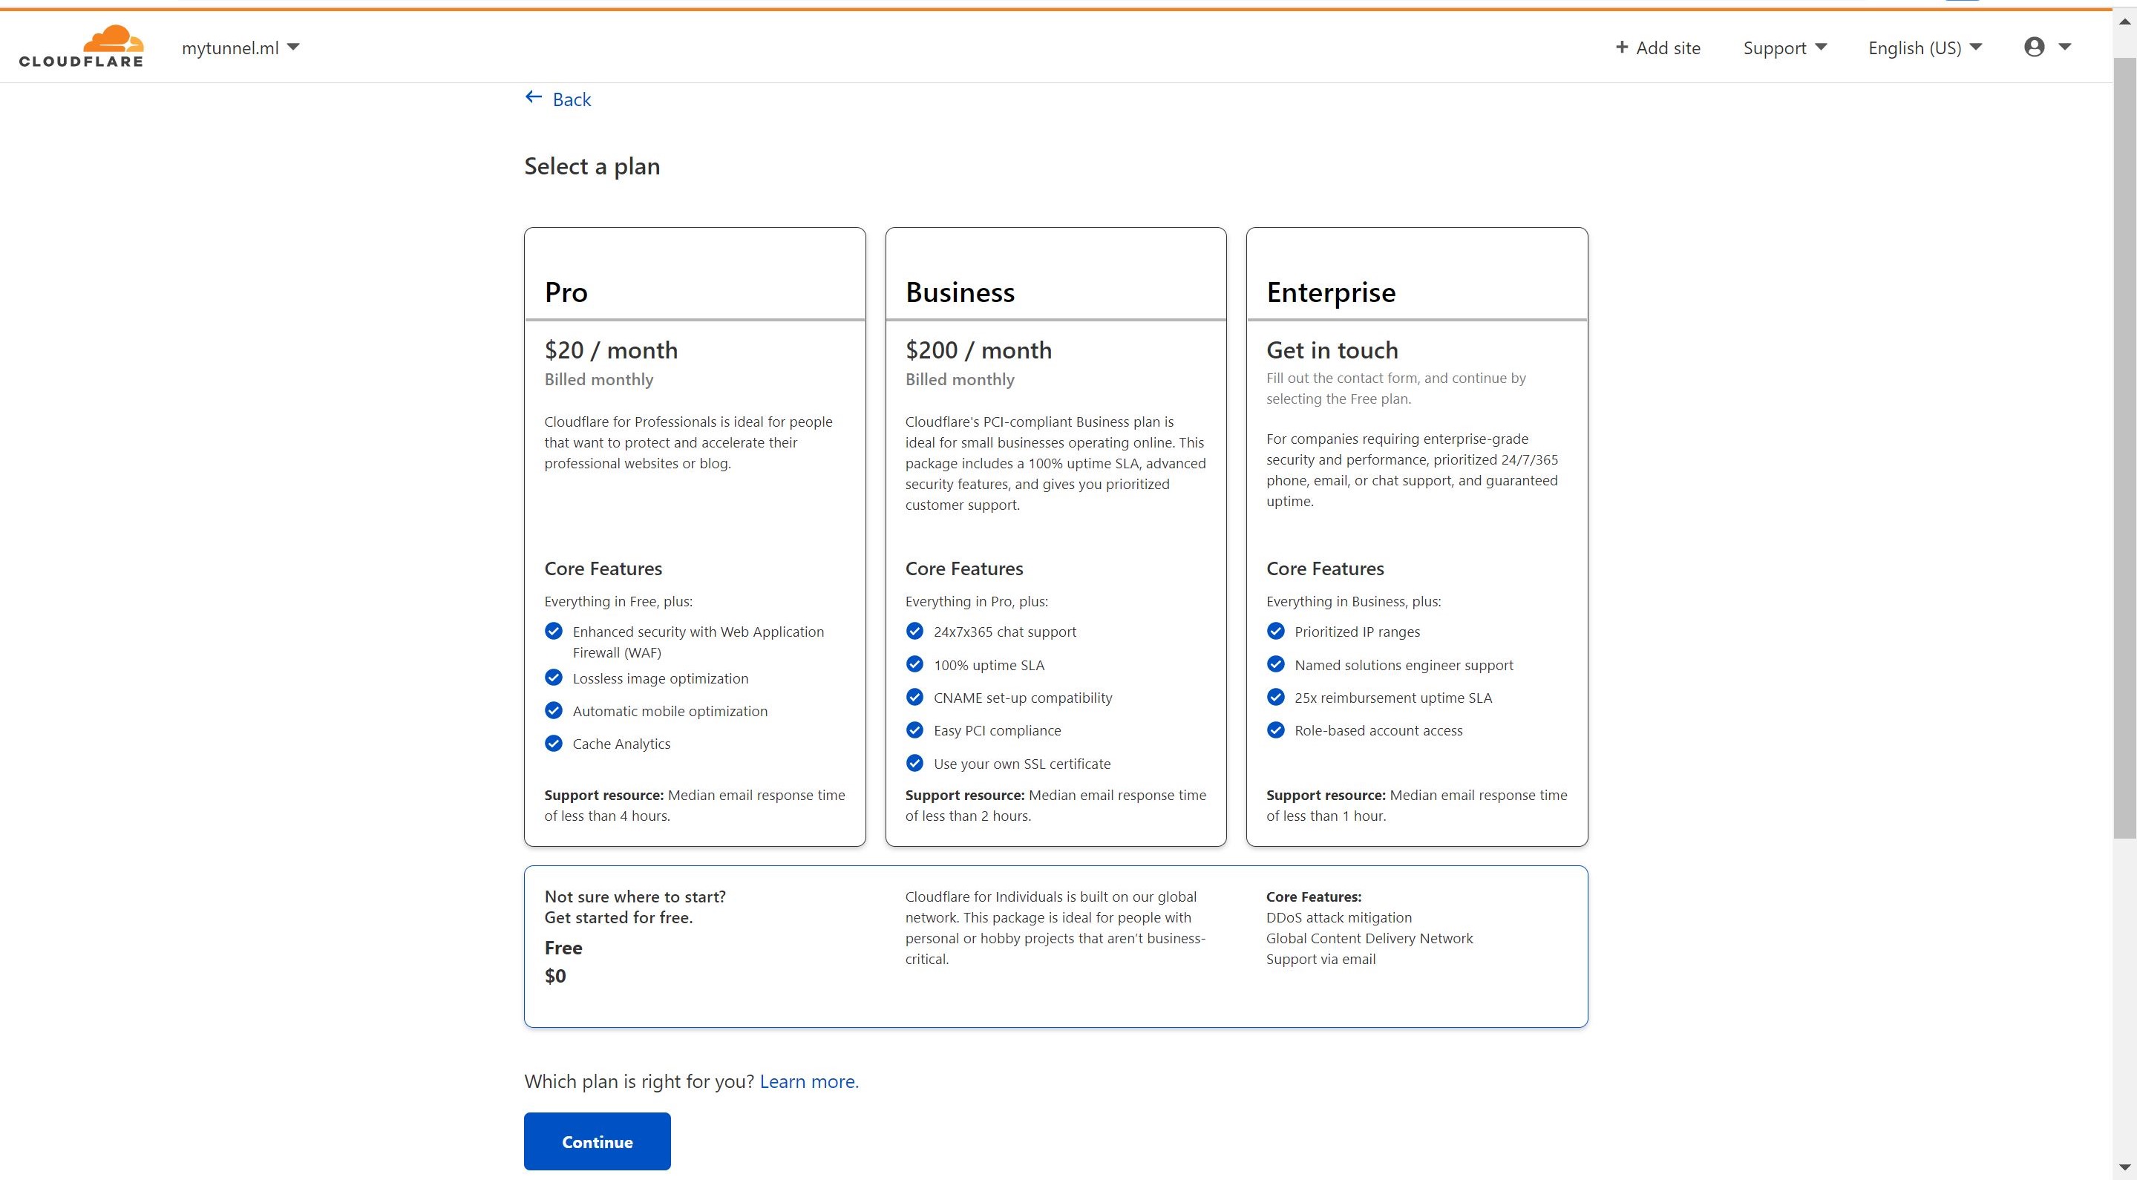Open the Support menu

click(x=1784, y=48)
